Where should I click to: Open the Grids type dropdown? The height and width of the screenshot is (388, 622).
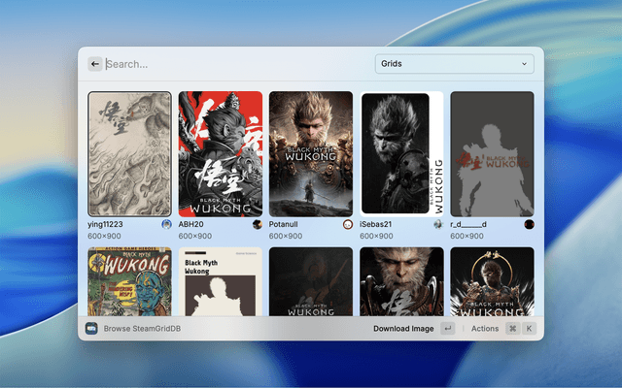(x=454, y=64)
